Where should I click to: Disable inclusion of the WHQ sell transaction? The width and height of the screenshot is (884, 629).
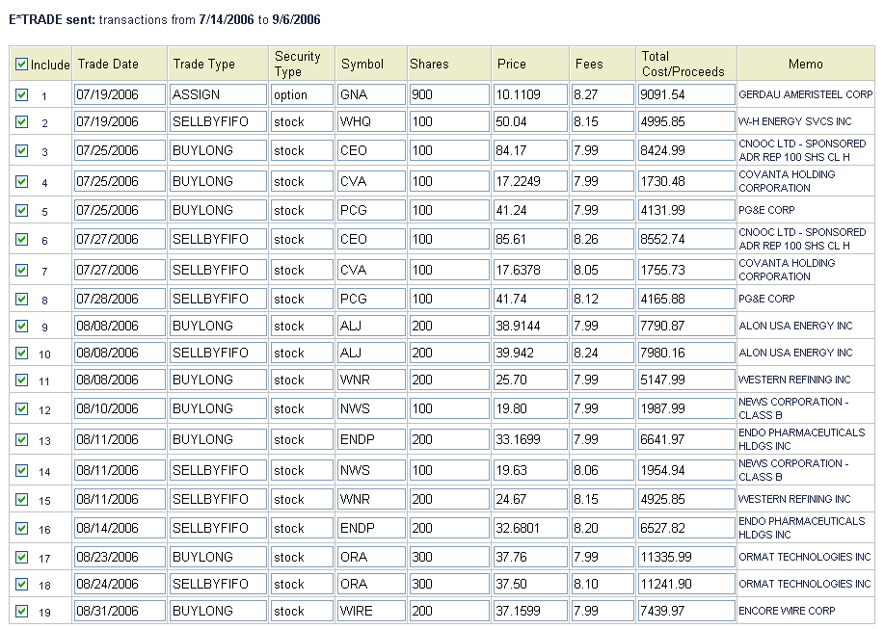pos(21,122)
